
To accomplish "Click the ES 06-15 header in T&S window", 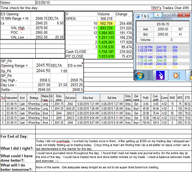I will (x=163, y=24).
